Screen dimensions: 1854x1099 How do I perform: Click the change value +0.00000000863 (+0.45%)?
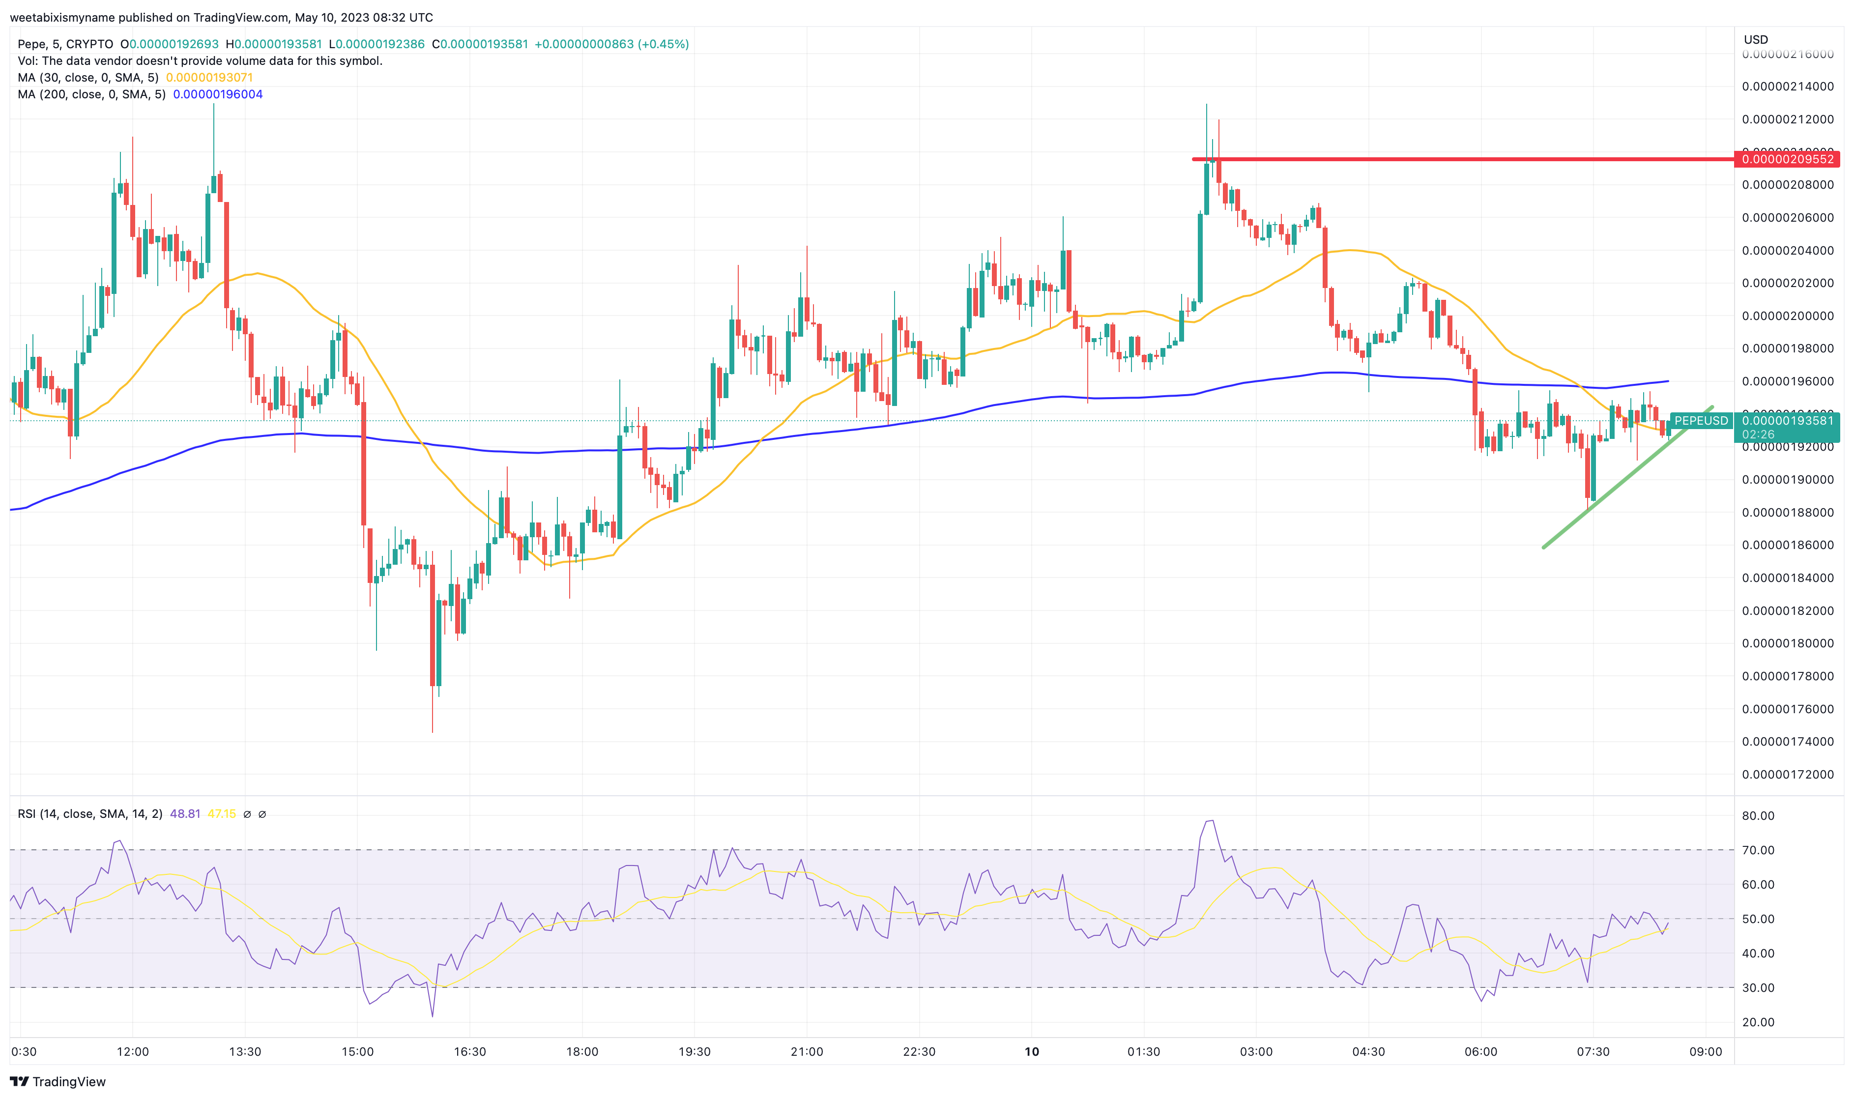[x=611, y=44]
